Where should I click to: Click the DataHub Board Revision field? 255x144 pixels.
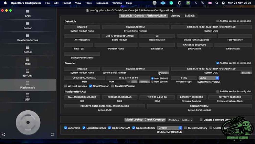[x=157, y=36]
